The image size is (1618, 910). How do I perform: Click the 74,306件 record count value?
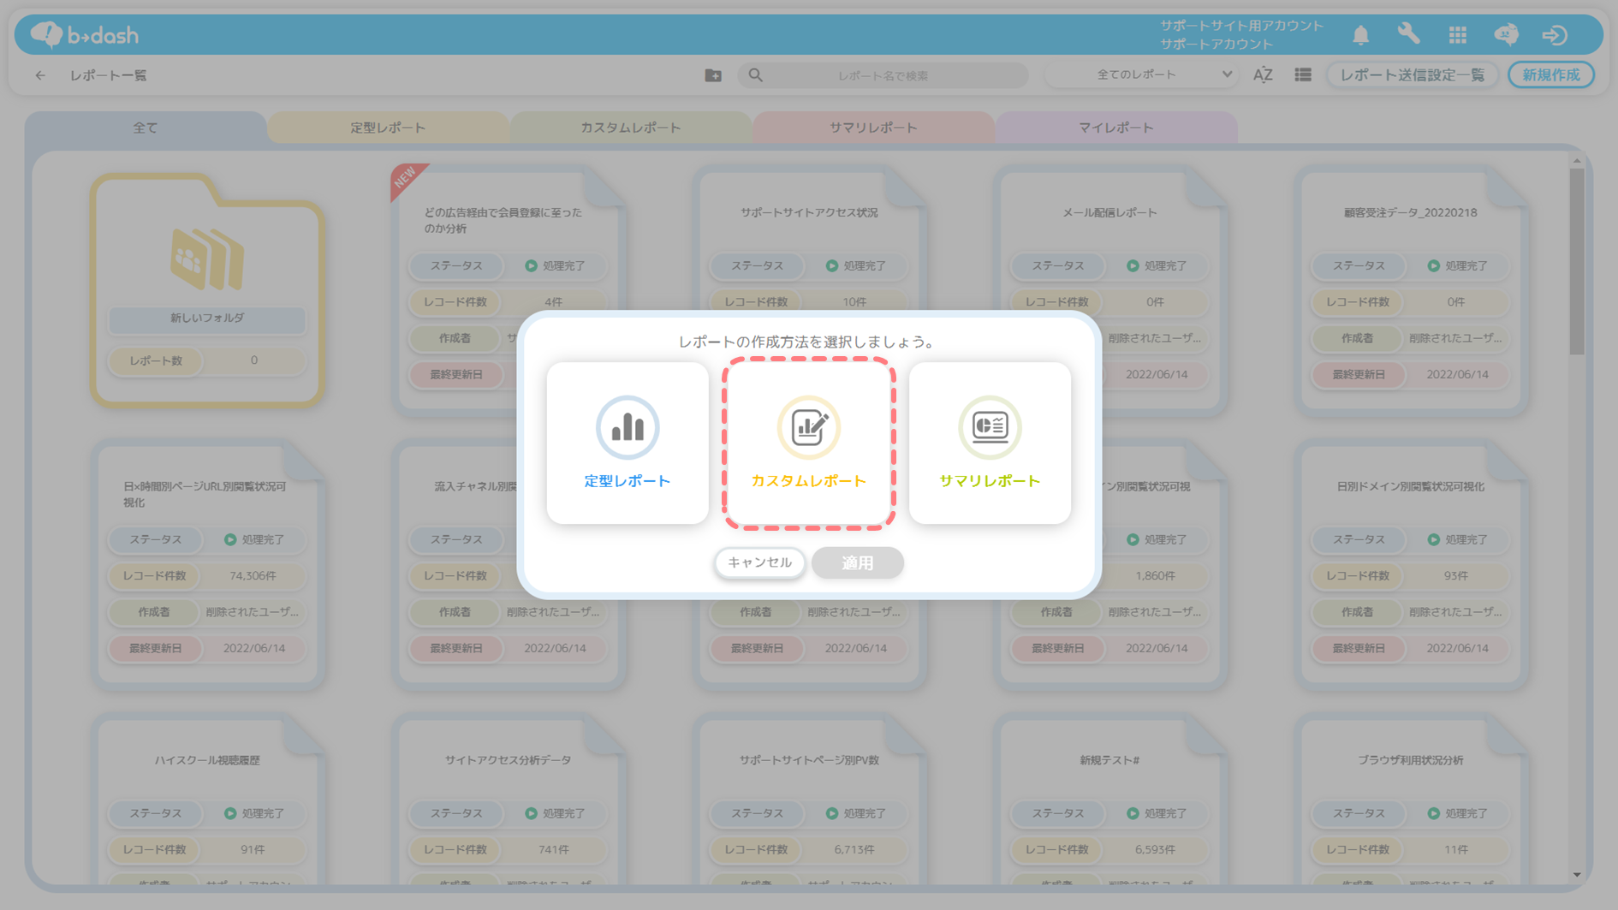[253, 576]
